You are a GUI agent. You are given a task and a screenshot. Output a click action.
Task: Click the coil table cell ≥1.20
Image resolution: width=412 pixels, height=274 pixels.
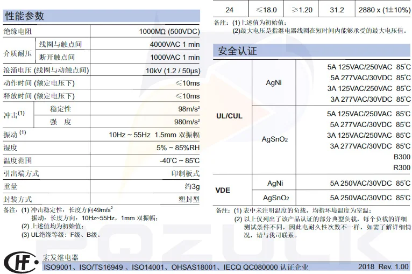click(302, 10)
